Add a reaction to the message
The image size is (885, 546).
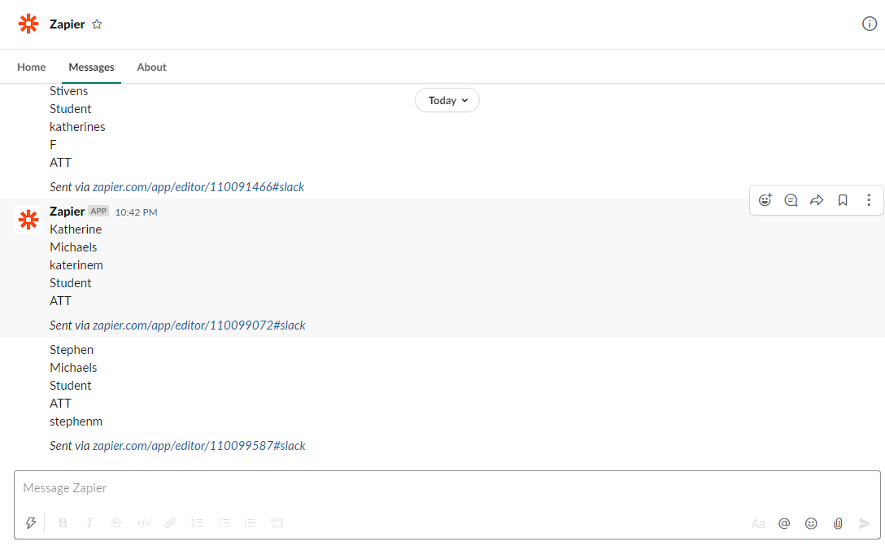tap(765, 200)
